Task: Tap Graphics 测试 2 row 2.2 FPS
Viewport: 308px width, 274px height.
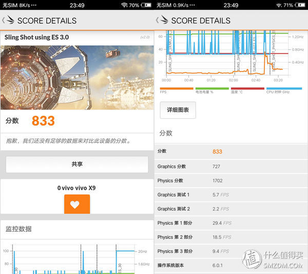Action: pyautogui.click(x=231, y=209)
